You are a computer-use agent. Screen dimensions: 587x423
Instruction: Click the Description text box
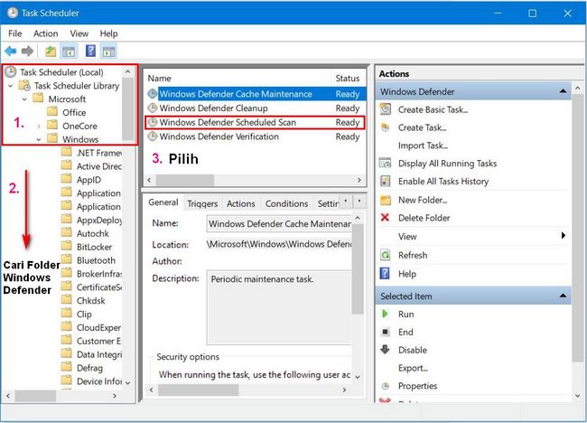[279, 307]
